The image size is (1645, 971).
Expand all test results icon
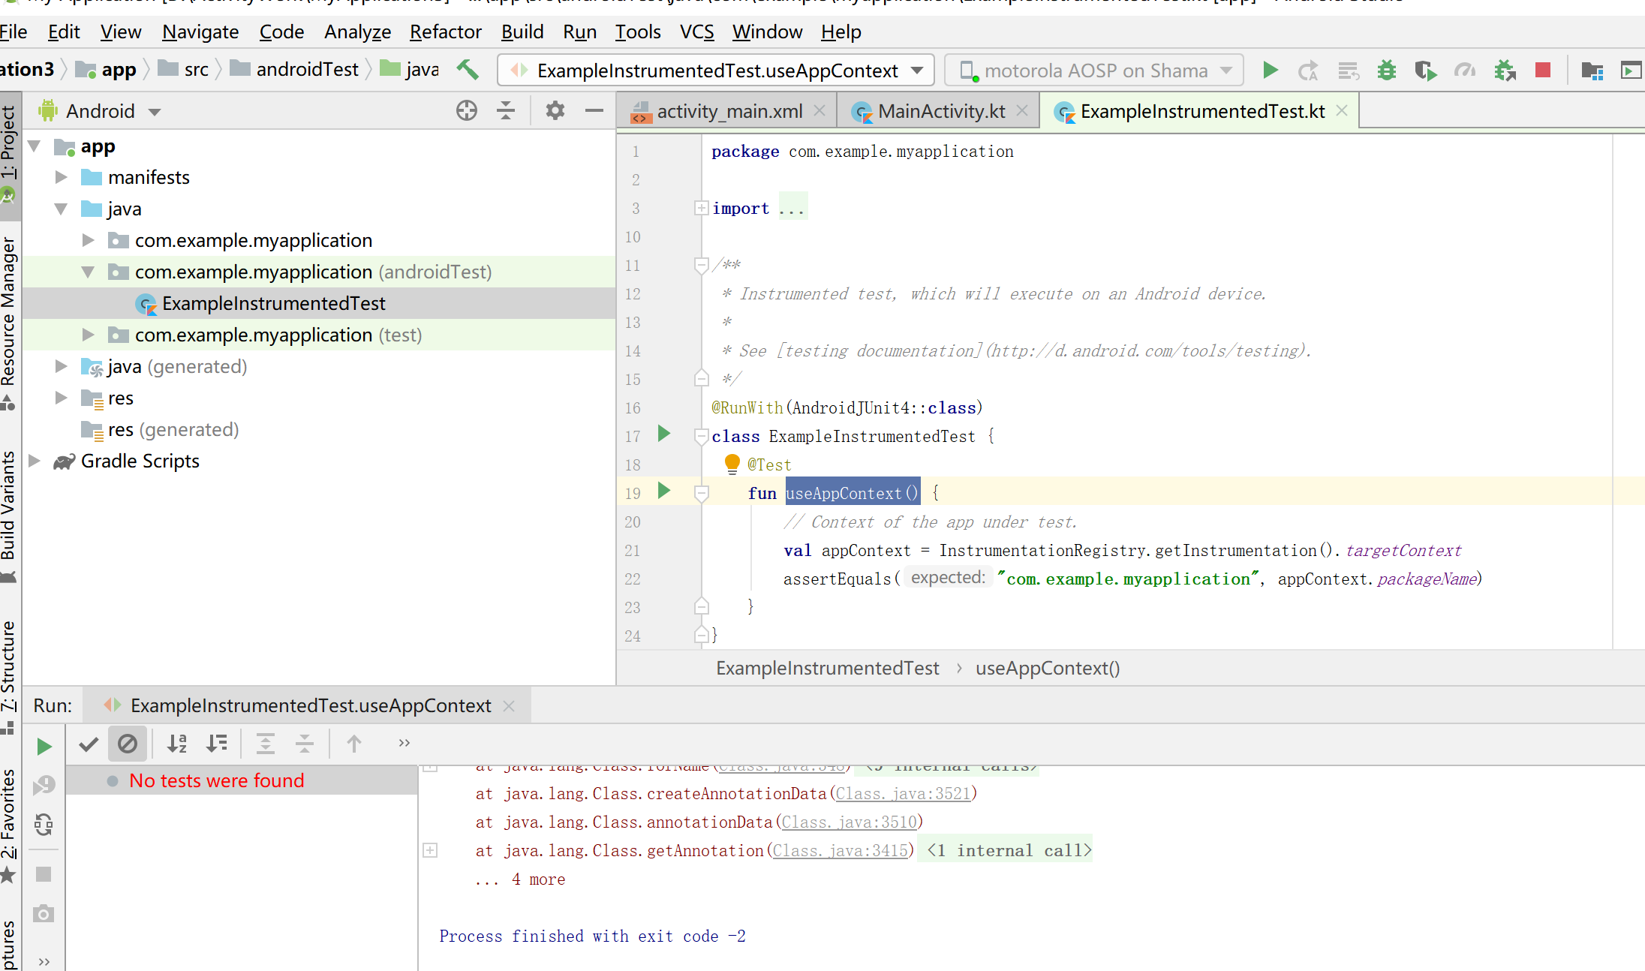265,744
